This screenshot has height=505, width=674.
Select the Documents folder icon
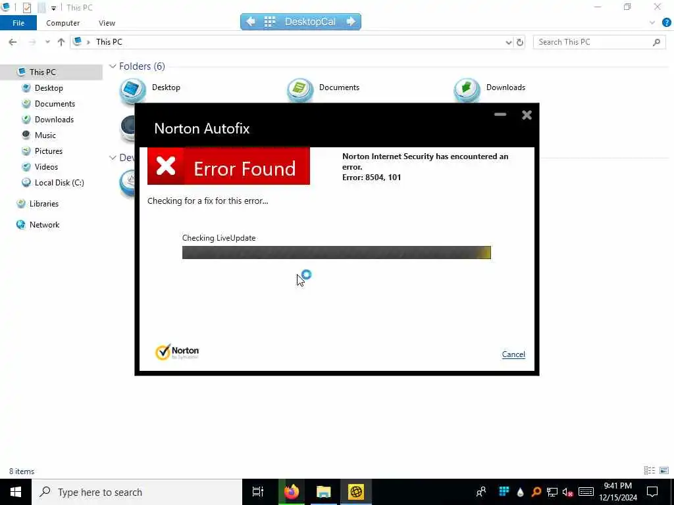[x=300, y=91]
